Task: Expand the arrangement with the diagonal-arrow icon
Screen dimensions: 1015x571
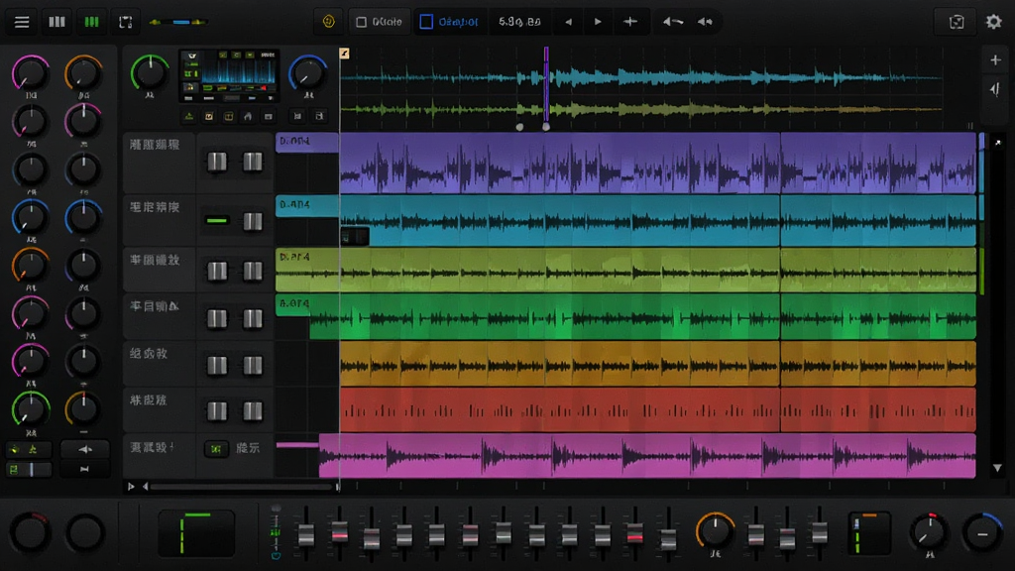Action: pos(997,143)
